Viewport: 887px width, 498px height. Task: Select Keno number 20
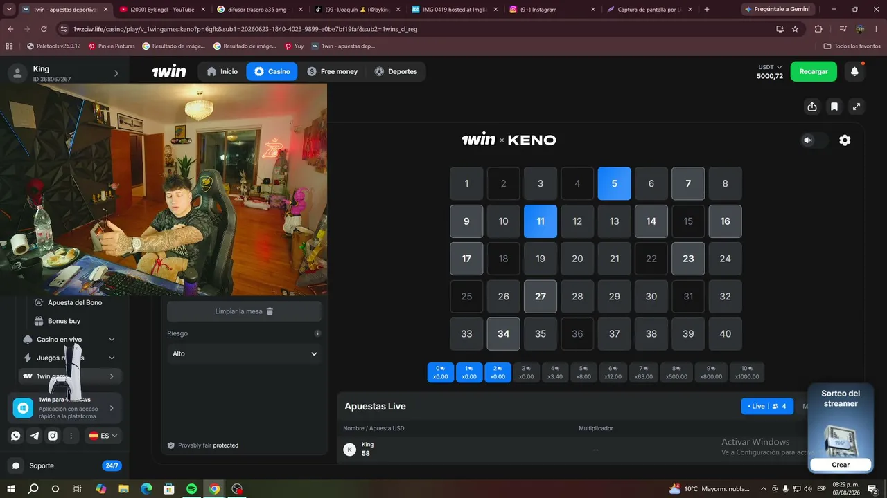(x=577, y=259)
